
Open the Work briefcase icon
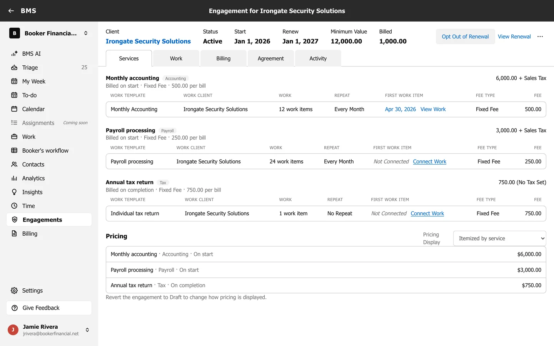pos(14,137)
